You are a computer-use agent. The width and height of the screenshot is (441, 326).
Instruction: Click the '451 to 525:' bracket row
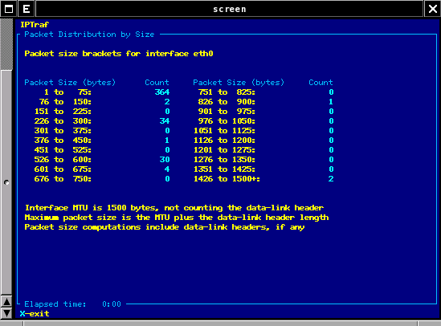tap(63, 150)
